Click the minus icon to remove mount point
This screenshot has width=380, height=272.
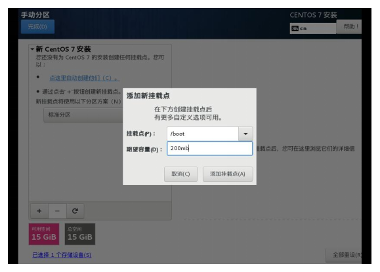tap(57, 211)
